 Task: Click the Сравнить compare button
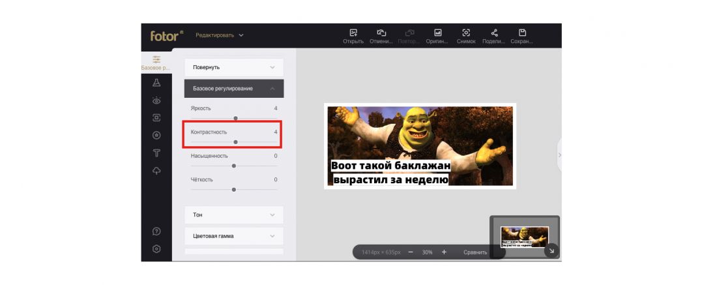[475, 252]
